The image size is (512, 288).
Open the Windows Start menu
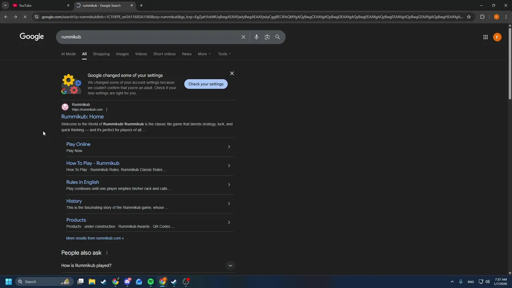pyautogui.click(x=8, y=282)
